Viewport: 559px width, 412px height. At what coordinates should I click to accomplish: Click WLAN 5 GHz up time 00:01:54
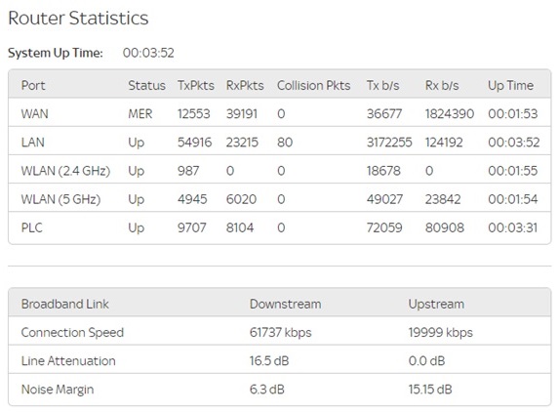point(512,199)
